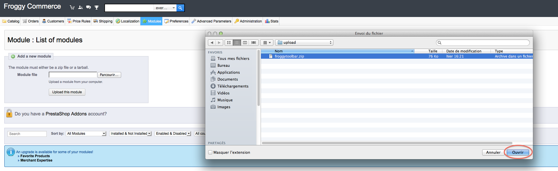Select Téléchargements in the dialog sidebar
The image size is (558, 171).
click(232, 86)
